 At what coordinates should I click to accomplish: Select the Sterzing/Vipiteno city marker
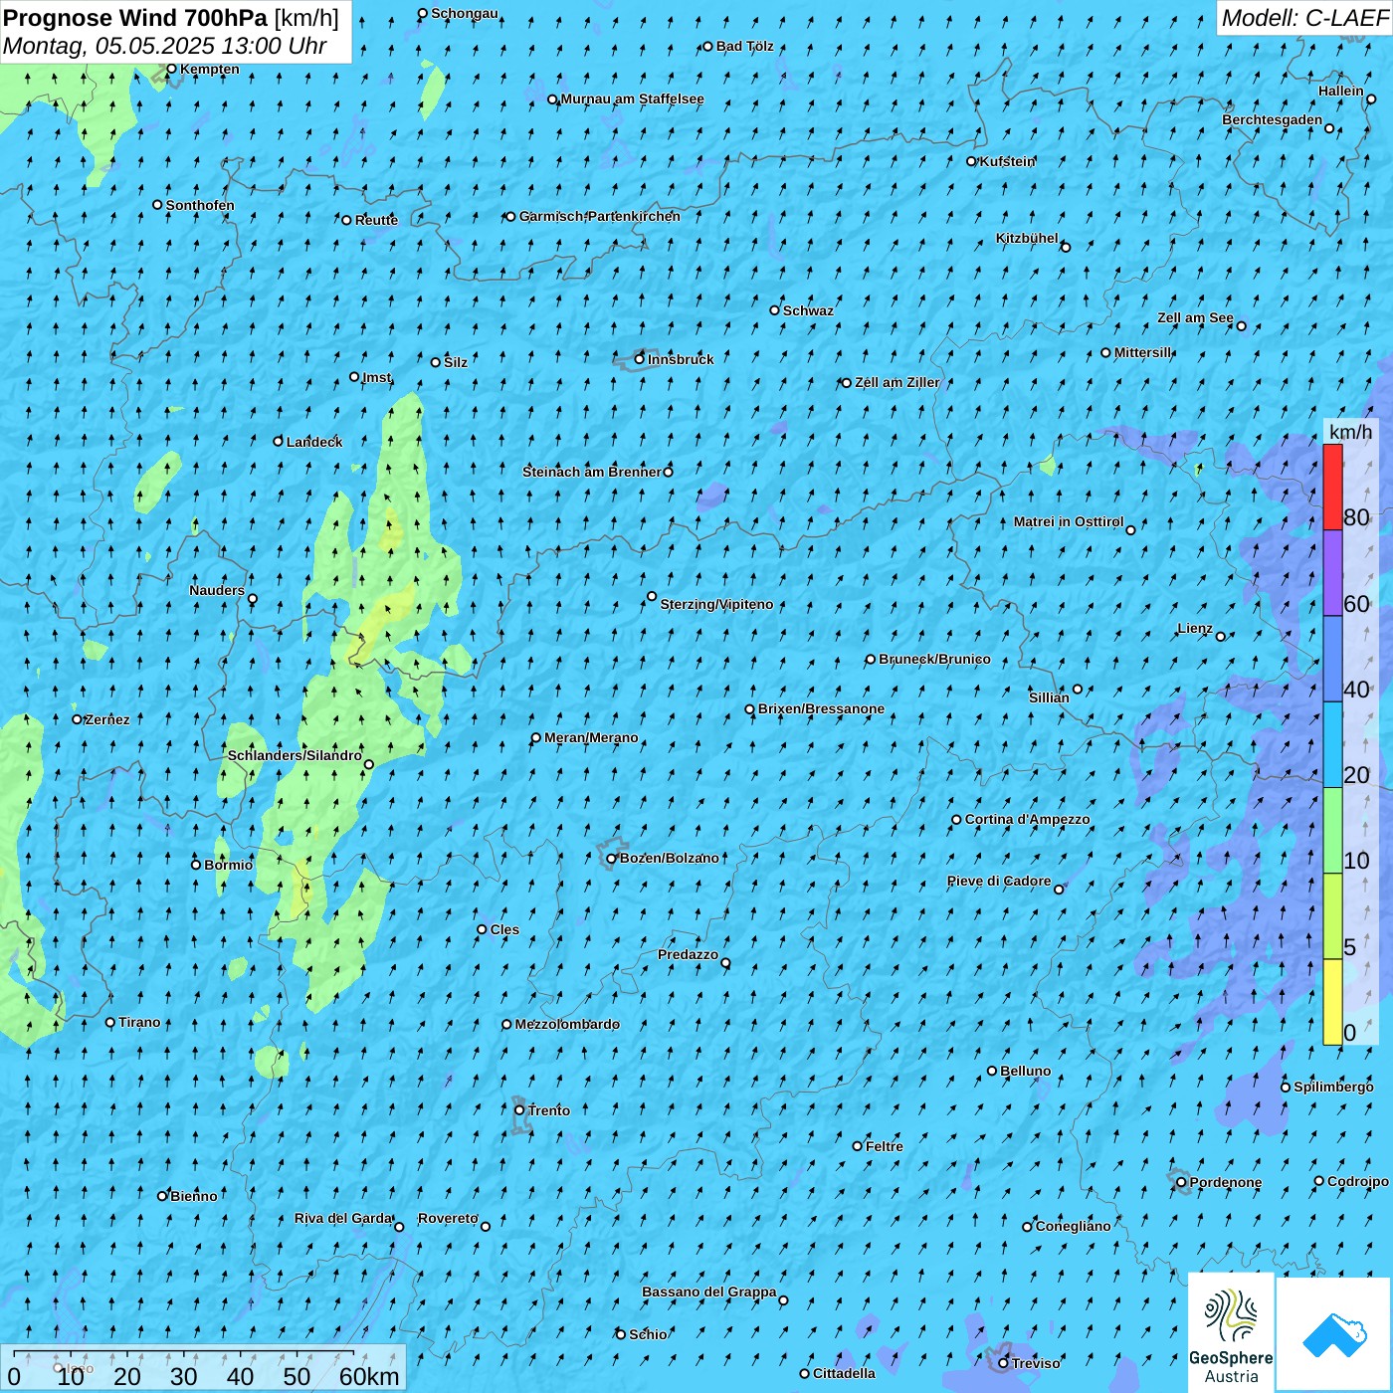652,597
